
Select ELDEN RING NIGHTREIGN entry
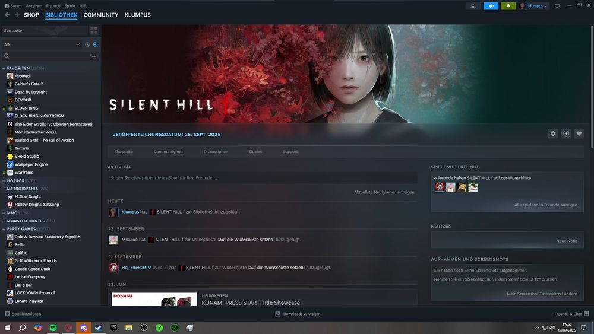point(39,116)
